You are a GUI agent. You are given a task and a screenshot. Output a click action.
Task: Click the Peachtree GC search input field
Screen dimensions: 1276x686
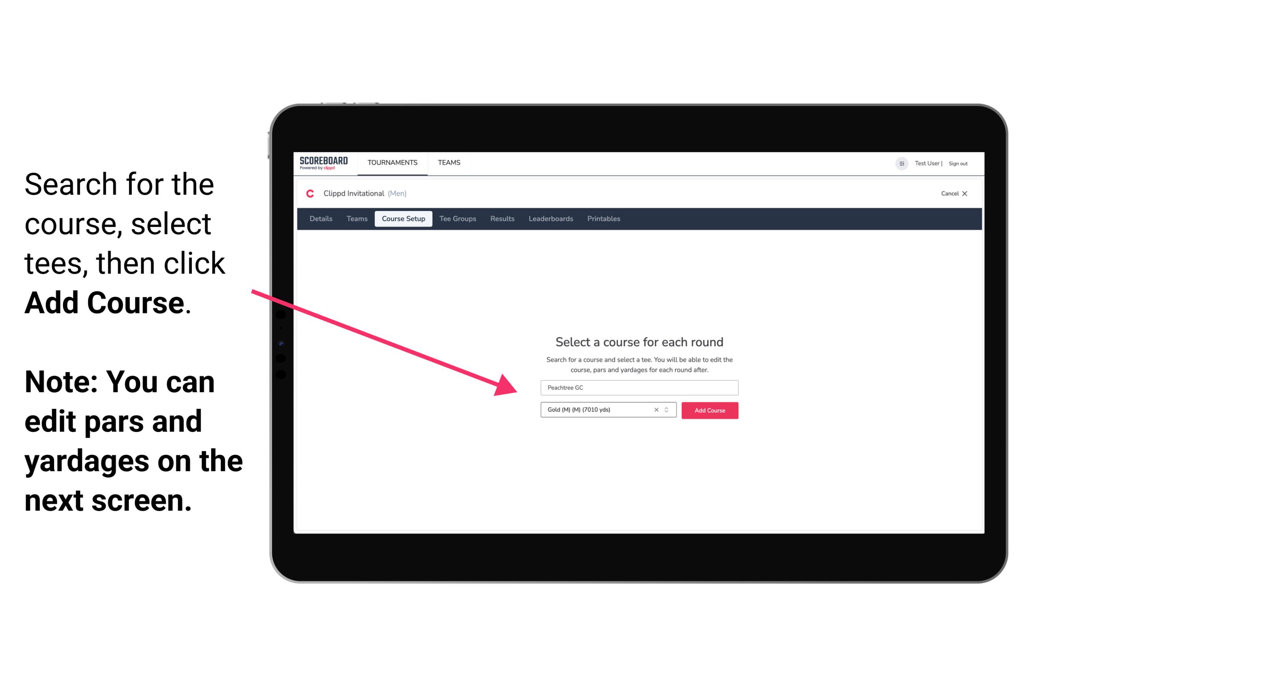click(639, 387)
